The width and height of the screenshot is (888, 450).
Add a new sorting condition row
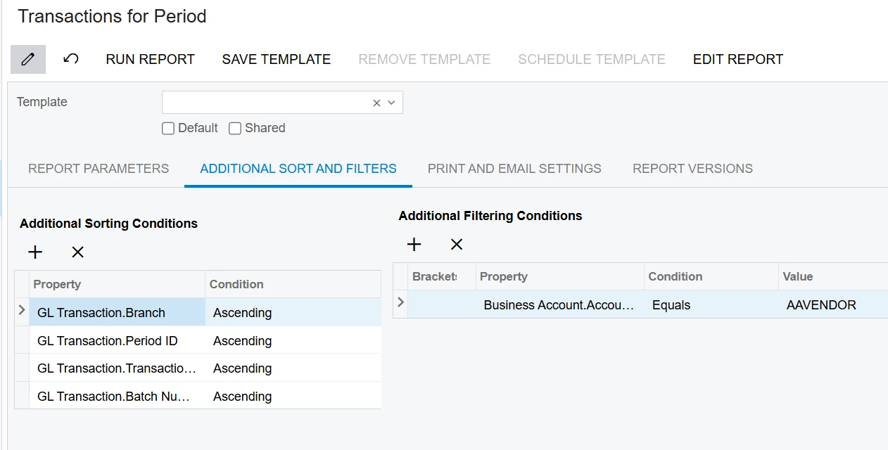[x=35, y=252]
